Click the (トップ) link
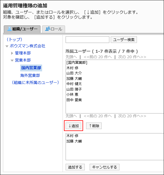 click(x=14, y=39)
